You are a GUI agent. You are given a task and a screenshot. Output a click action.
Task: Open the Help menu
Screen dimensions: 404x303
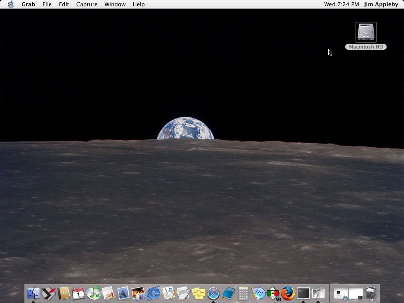[x=138, y=4]
